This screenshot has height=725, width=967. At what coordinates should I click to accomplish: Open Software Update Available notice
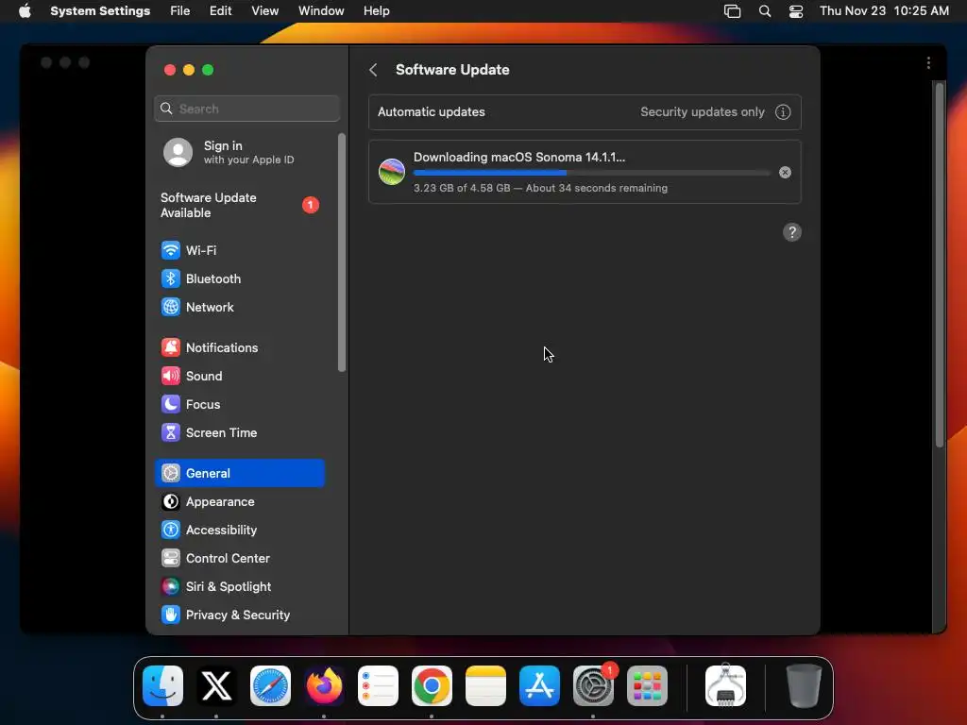click(x=239, y=205)
